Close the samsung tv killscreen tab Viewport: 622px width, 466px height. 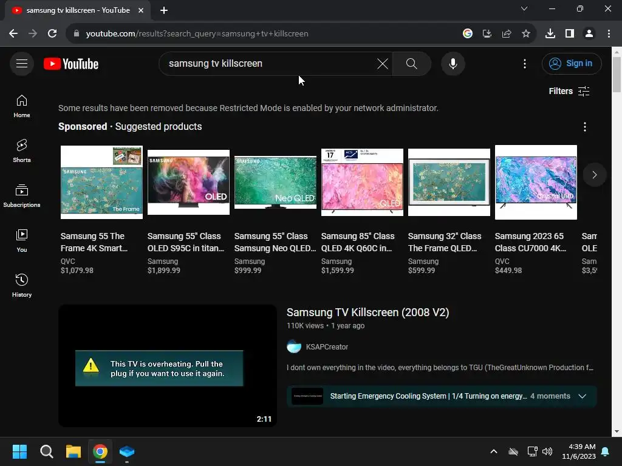click(x=141, y=10)
